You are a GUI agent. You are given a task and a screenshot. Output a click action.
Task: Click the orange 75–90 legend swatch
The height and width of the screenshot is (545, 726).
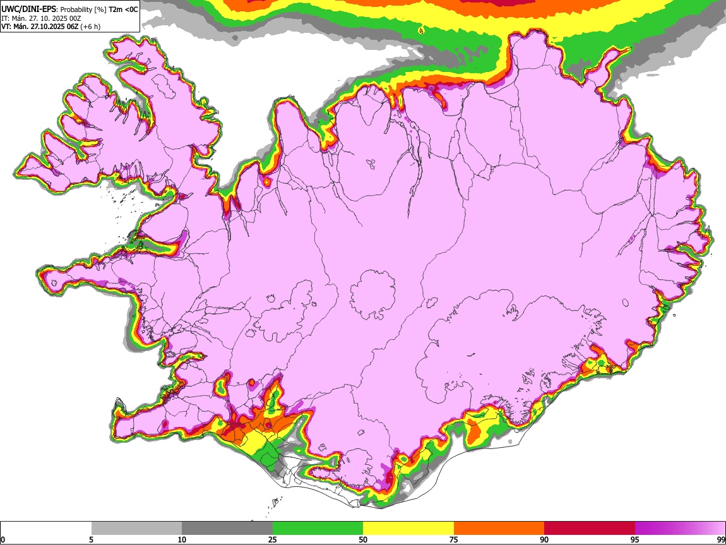pyautogui.click(x=499, y=528)
